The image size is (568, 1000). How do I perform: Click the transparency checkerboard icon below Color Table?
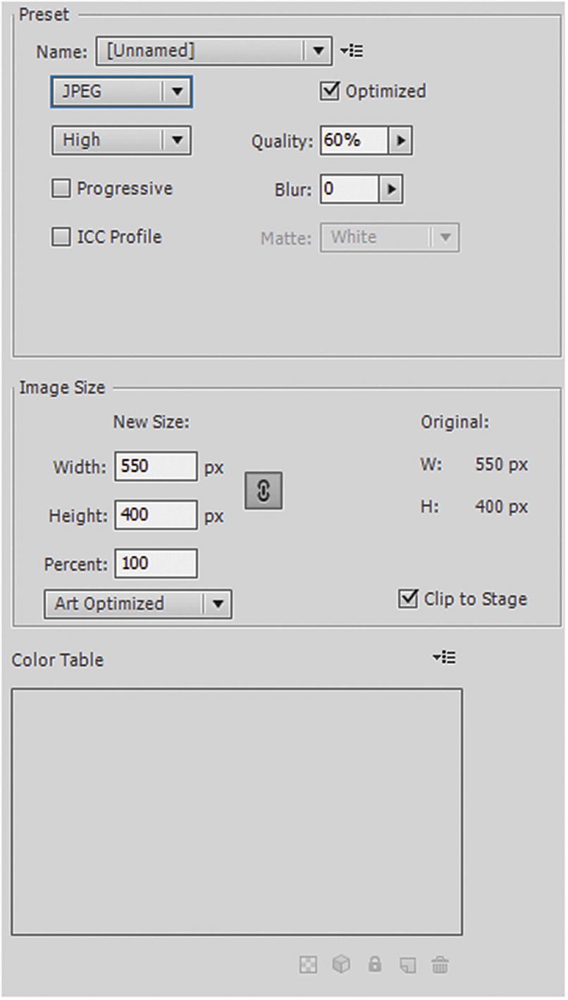click(x=308, y=965)
